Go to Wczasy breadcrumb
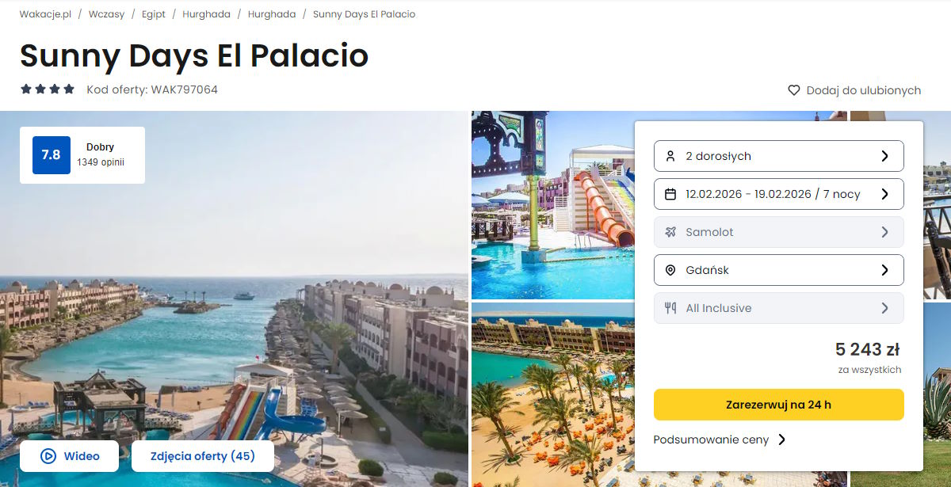Viewport: 951px width, 487px height. pos(106,14)
